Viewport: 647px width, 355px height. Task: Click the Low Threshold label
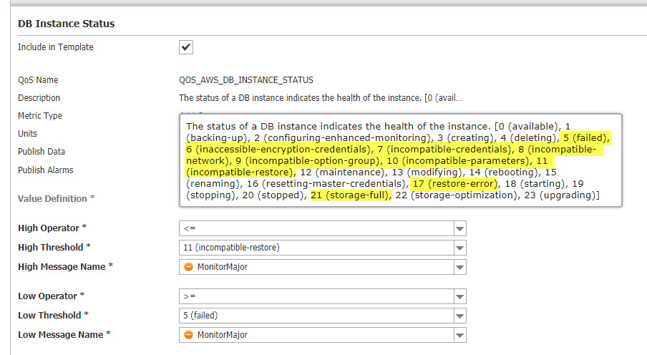pos(53,316)
